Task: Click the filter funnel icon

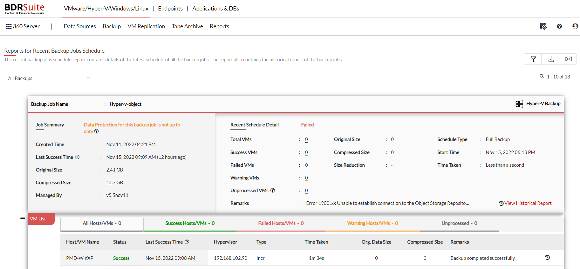Action: click(x=534, y=59)
